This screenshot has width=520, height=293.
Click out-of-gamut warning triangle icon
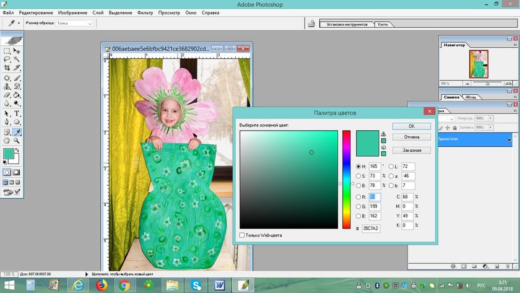(383, 134)
